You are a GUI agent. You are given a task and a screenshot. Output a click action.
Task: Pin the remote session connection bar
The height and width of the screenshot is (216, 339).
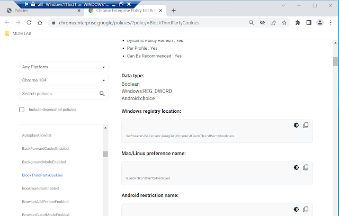pos(26,4)
